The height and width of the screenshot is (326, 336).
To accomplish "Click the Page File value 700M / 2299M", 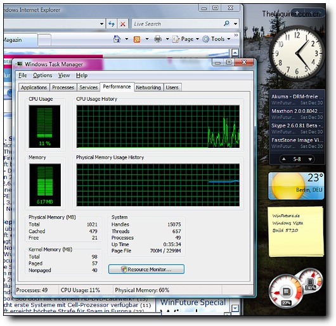I will click(x=165, y=251).
